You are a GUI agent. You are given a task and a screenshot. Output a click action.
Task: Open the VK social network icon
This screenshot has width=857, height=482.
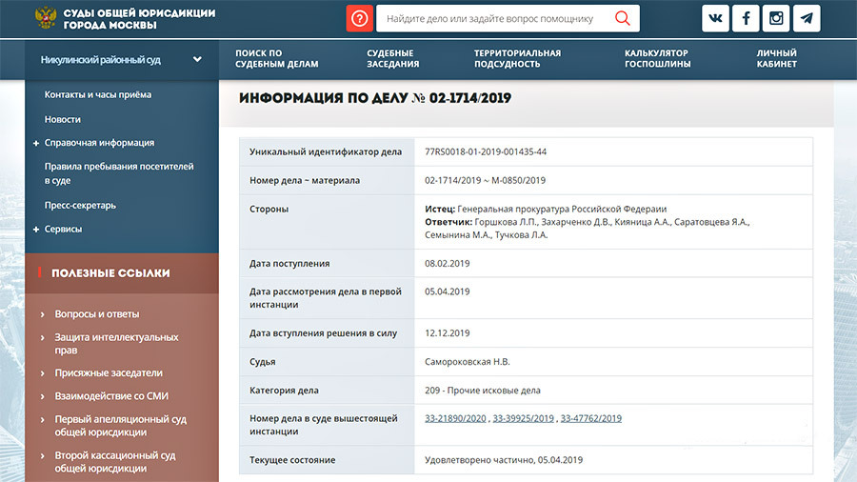pos(717,19)
